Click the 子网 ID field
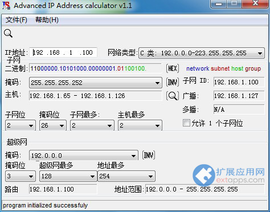 coord(239,82)
